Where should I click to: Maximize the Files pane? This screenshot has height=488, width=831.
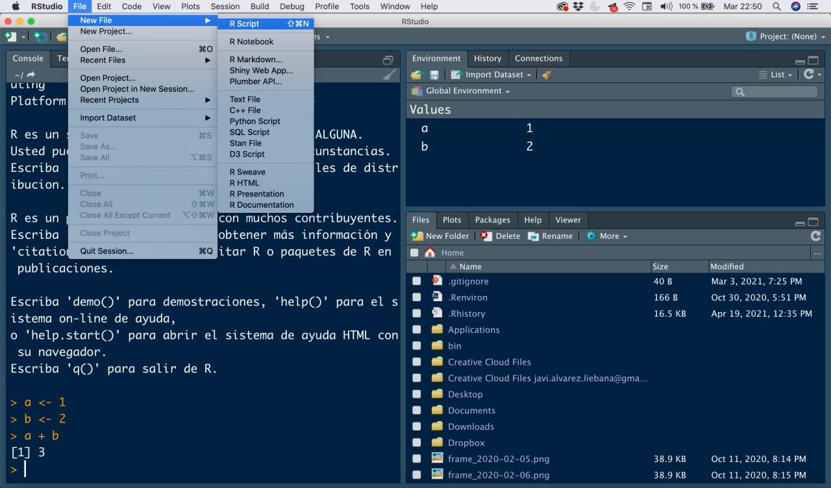(x=813, y=222)
